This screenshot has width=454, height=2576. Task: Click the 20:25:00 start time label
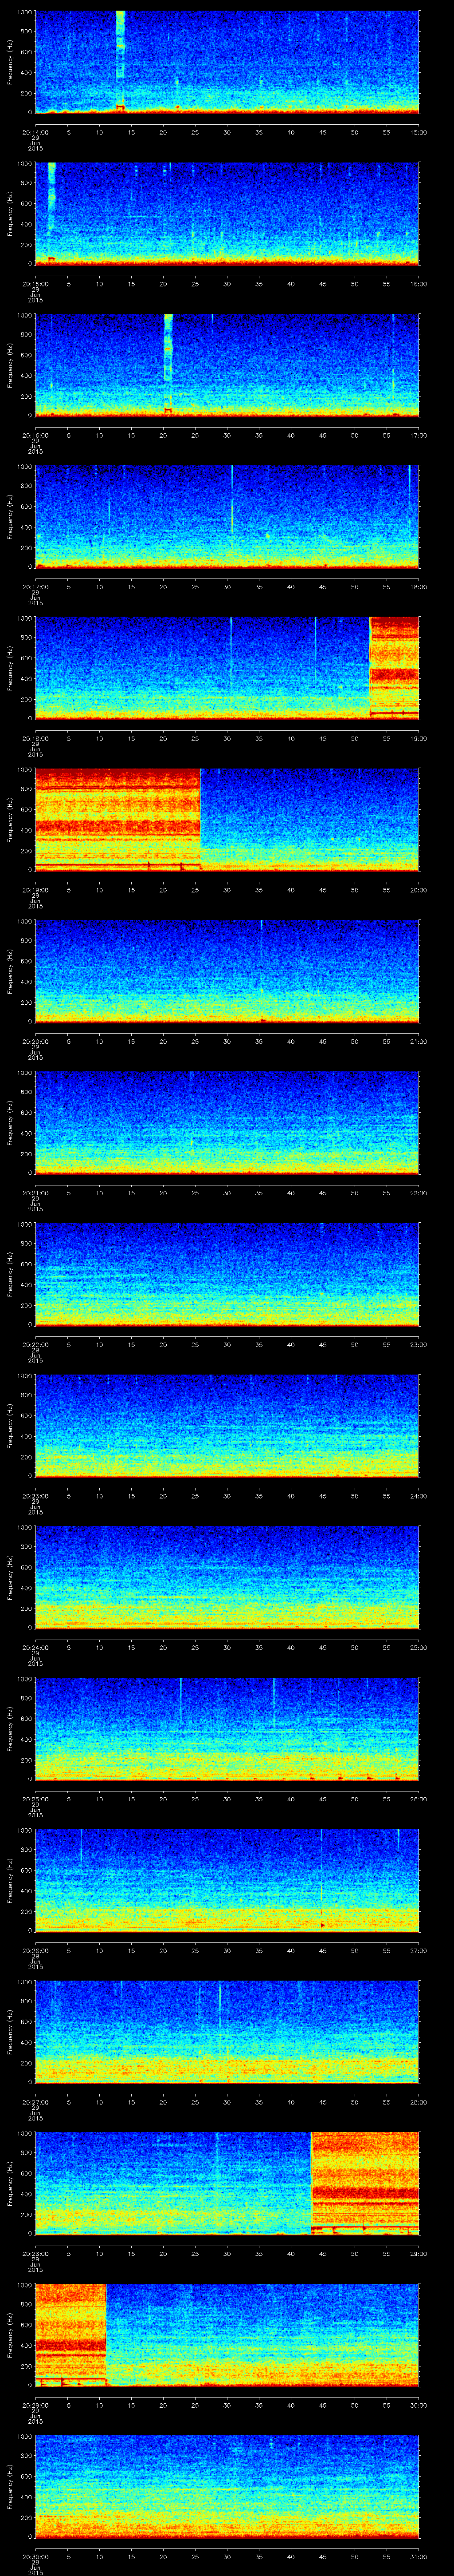pyautogui.click(x=35, y=1799)
